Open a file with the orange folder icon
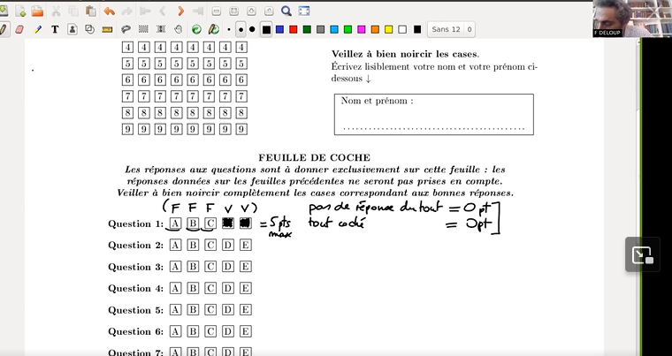672x356 pixels. [37, 11]
